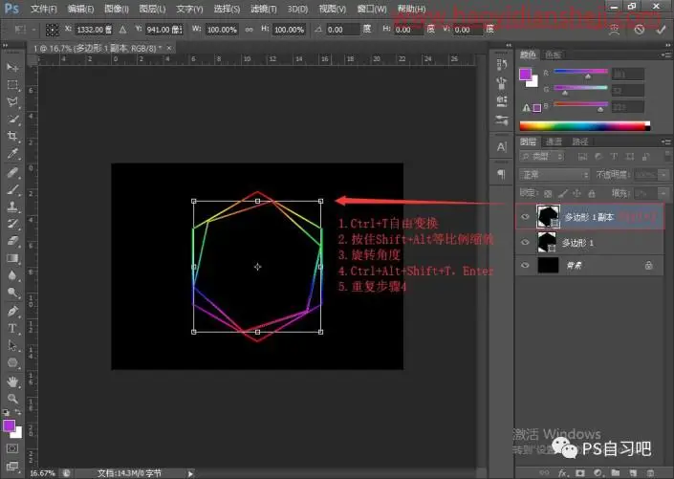Open the Character panel icon

tap(501, 147)
